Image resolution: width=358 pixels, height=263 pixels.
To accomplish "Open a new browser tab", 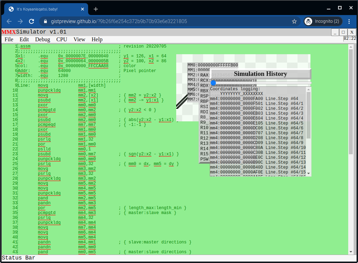I will 96,9.
